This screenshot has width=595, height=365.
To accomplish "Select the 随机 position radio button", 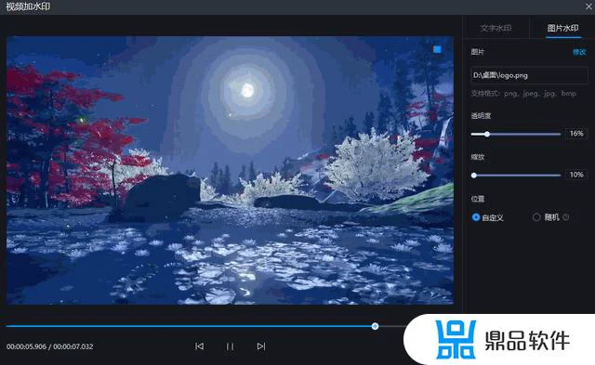I will click(536, 217).
